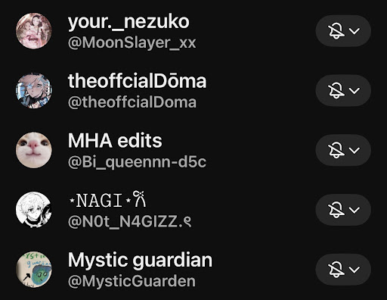The image size is (387, 300).
Task: Open the your._nezuko channel name
Action: coord(128,22)
